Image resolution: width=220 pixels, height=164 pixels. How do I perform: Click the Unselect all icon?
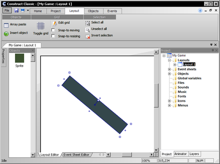88,30
